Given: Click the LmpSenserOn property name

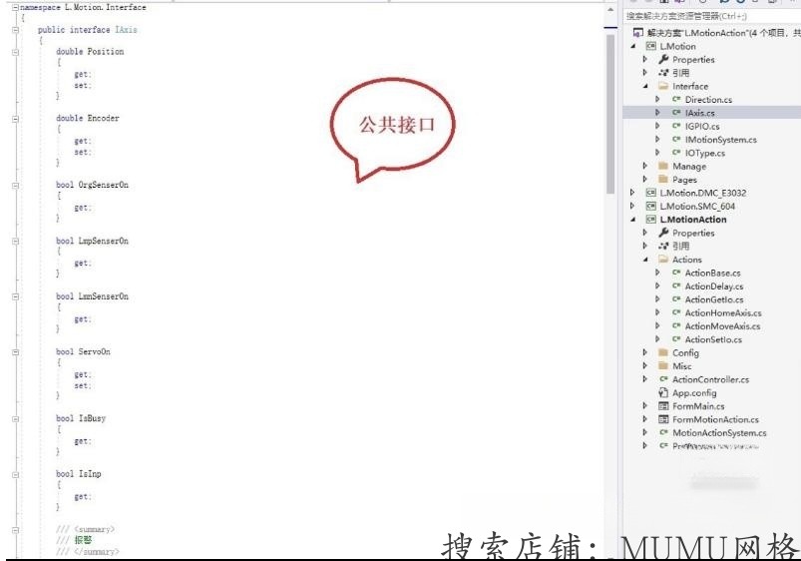Looking at the screenshot, I should [x=103, y=241].
